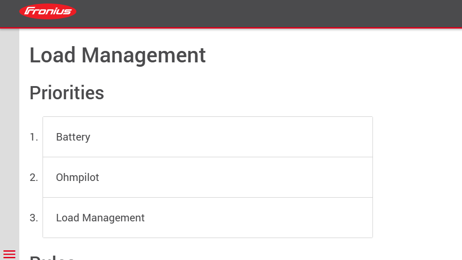462x260 pixels.
Task: Click the Fronius logo
Action: tap(48, 11)
